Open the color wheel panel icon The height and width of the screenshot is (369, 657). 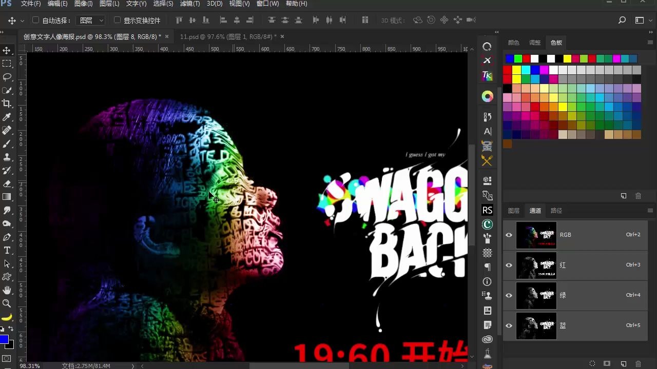tap(487, 96)
